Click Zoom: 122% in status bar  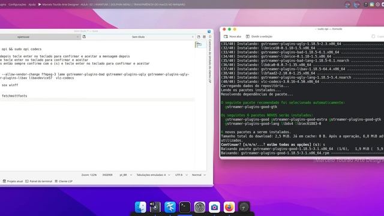pos(89,175)
